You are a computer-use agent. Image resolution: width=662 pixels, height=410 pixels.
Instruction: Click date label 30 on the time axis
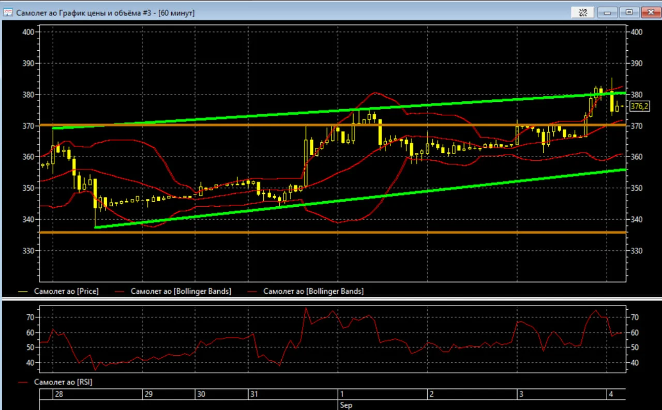(201, 394)
